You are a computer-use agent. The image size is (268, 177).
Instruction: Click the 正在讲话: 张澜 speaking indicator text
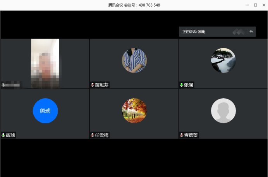point(194,32)
